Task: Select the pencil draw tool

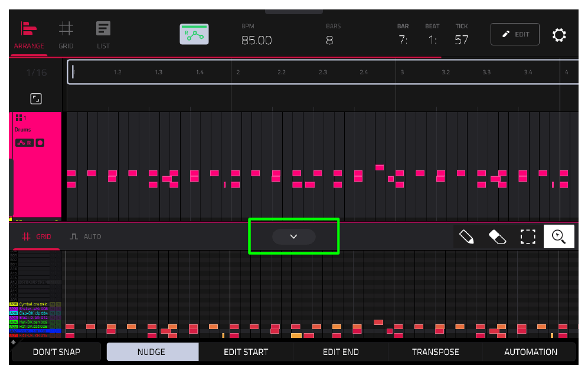Action: click(466, 237)
